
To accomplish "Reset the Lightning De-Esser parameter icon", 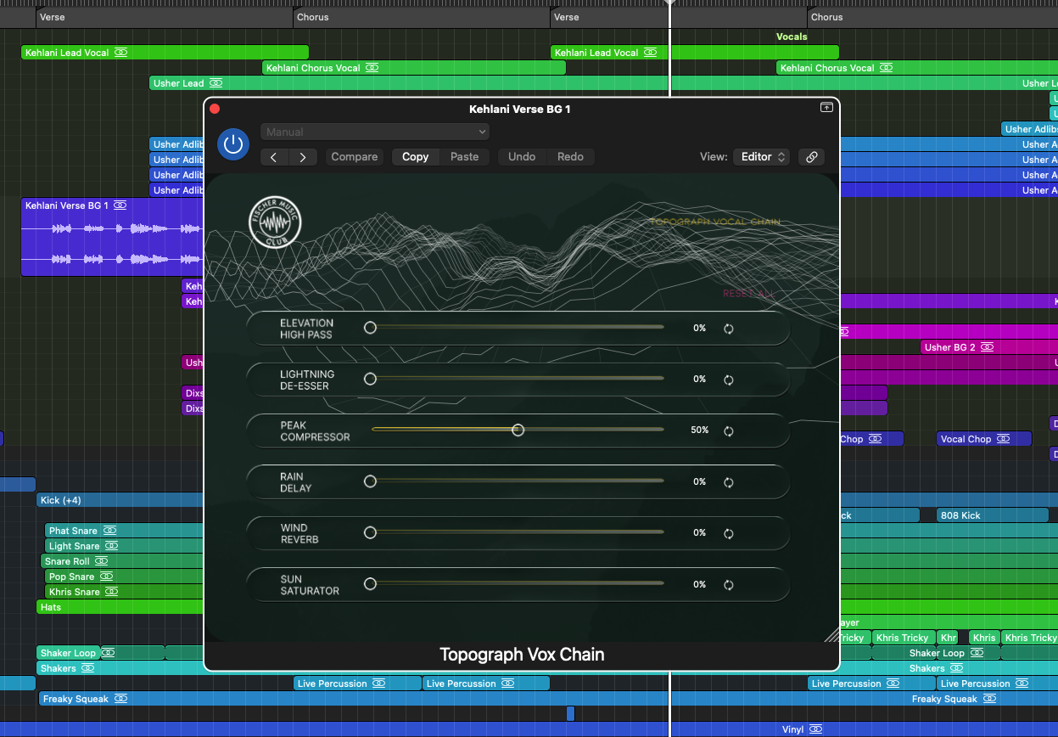I will [728, 380].
